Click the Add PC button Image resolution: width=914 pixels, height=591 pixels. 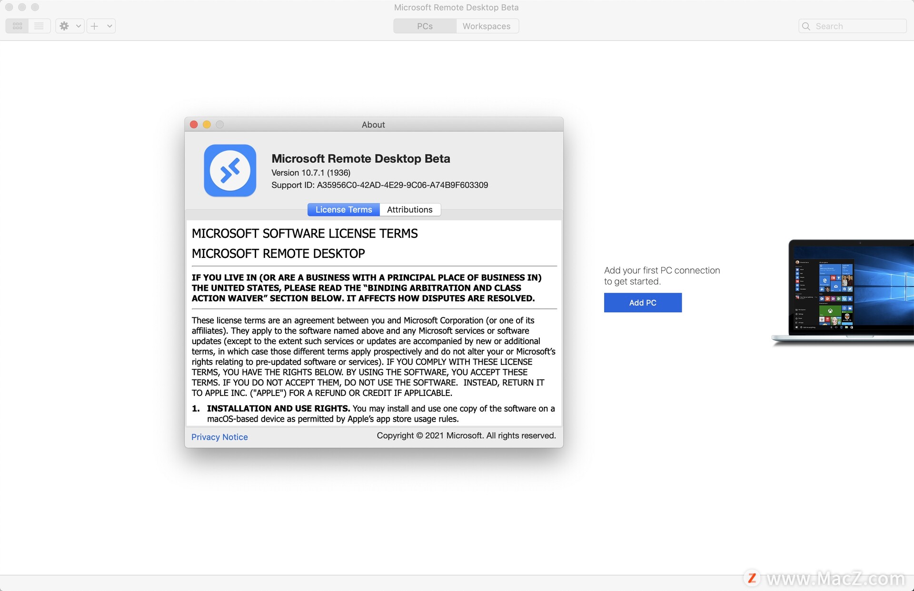[x=643, y=303]
